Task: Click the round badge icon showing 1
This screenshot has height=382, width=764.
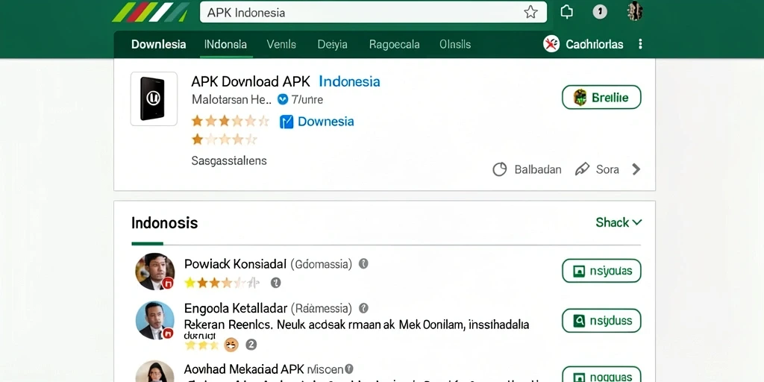Action: pos(600,12)
